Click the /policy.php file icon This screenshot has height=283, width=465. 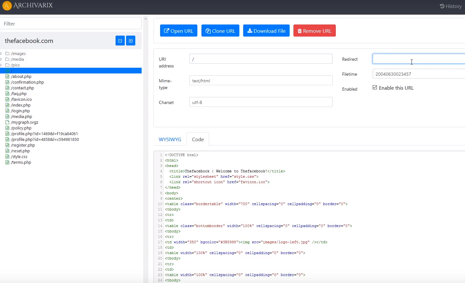(7, 128)
